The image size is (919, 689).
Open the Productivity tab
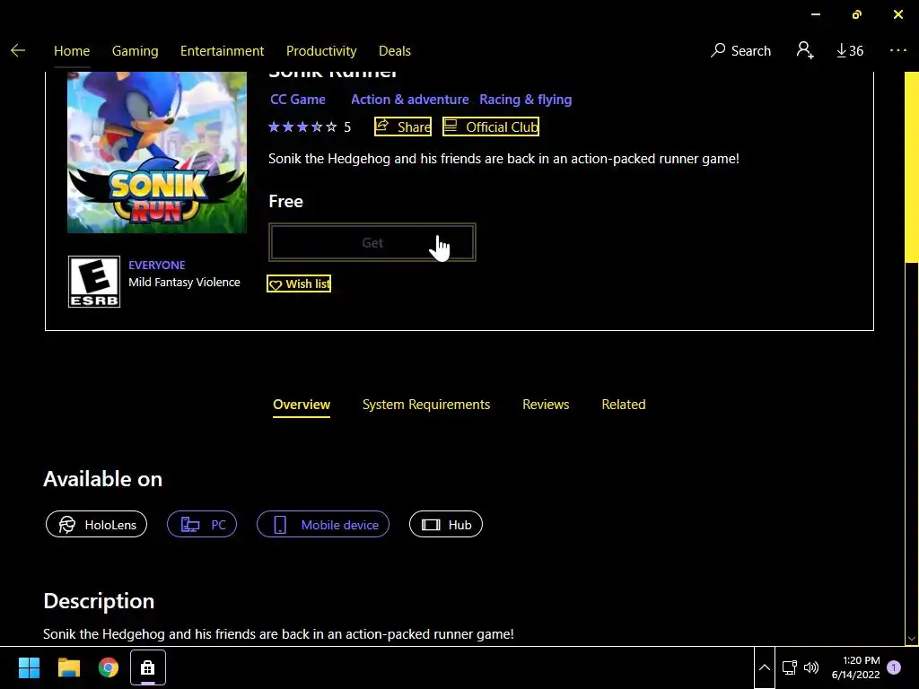pyautogui.click(x=321, y=51)
